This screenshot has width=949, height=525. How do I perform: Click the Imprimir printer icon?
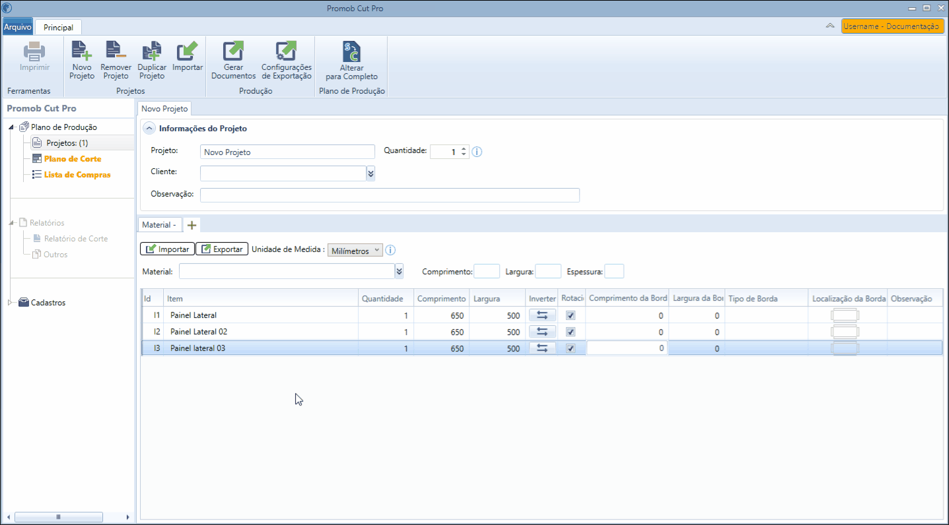point(34,51)
